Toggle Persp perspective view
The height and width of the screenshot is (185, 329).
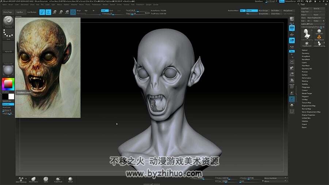pyautogui.click(x=292, y=28)
